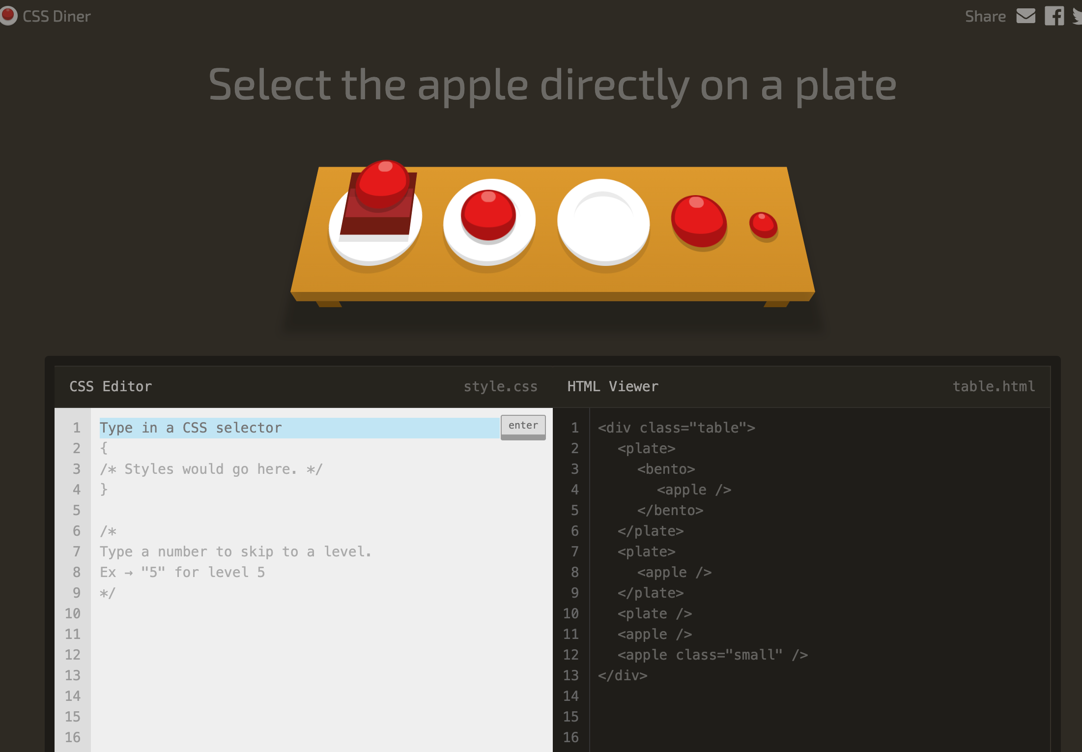Click the apple on the second plate

click(488, 215)
